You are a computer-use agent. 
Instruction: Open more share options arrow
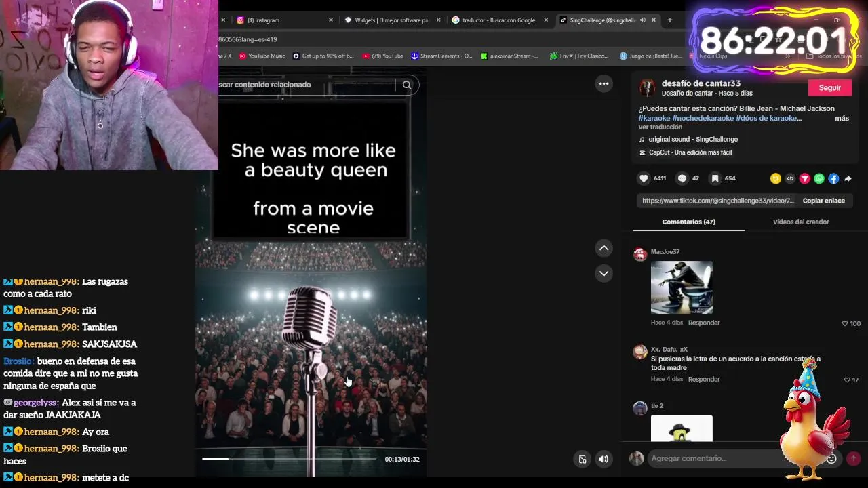(x=848, y=178)
